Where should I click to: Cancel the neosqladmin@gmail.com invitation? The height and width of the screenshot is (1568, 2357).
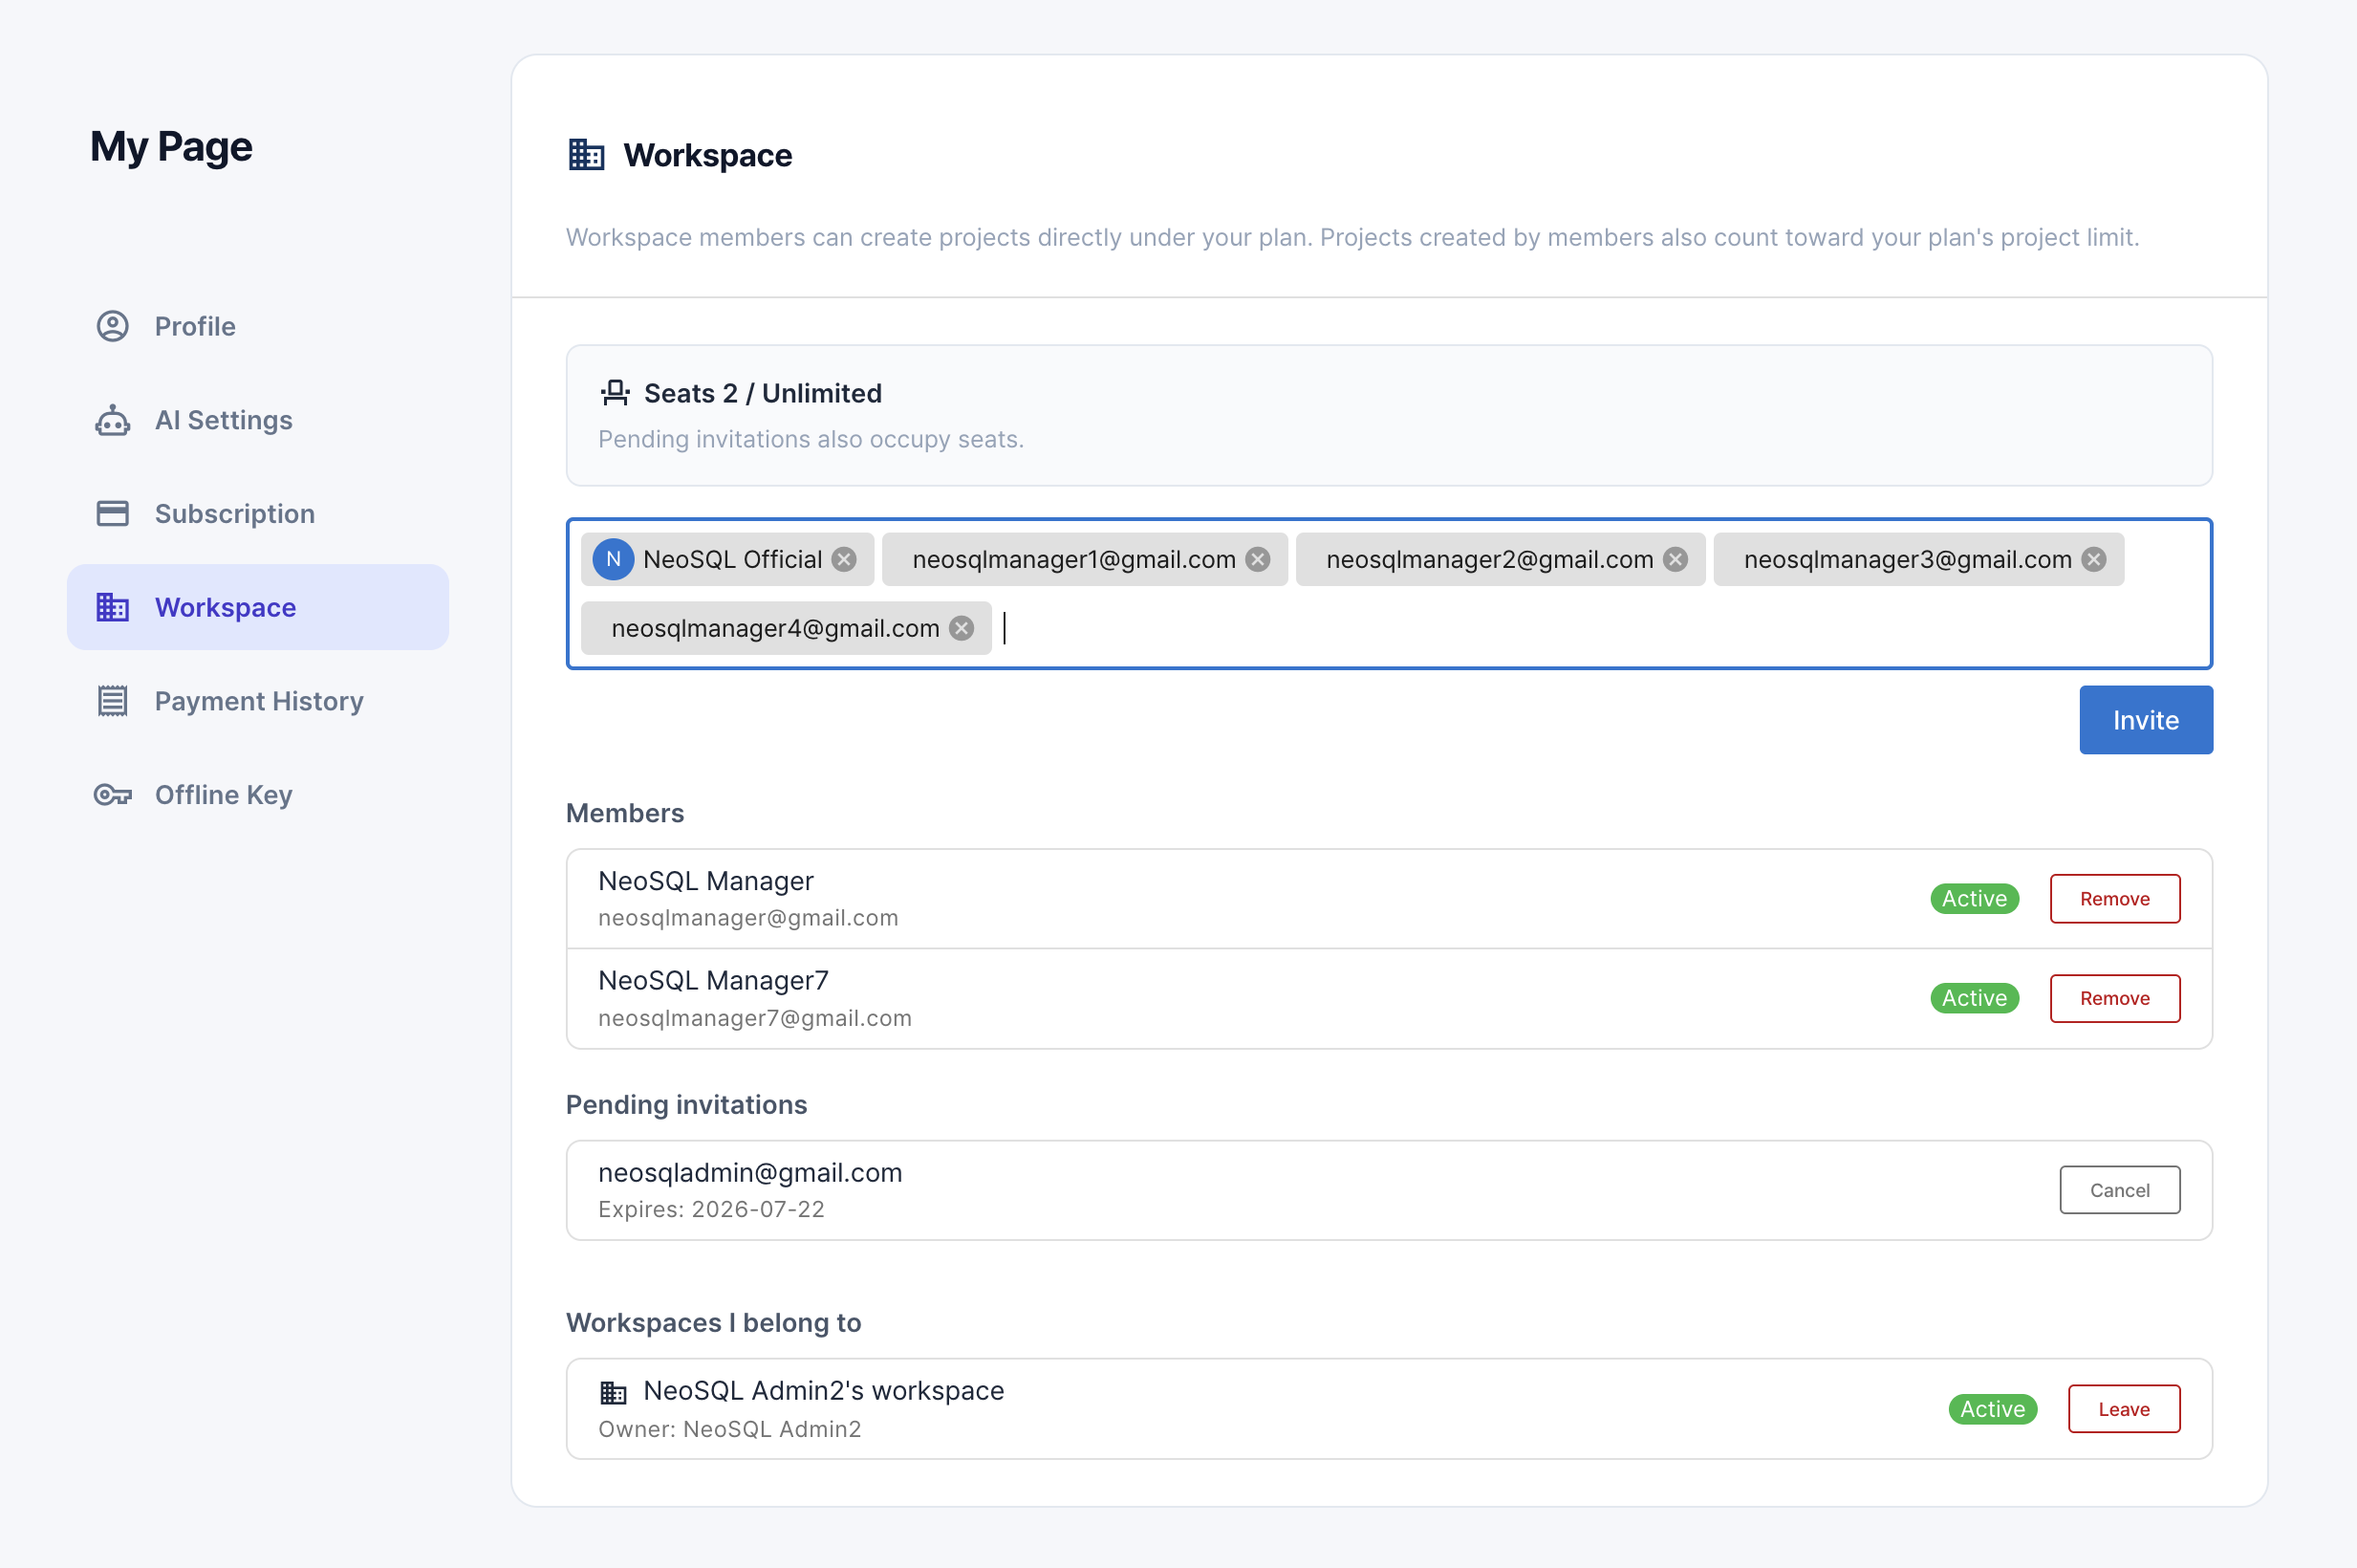[x=2120, y=1190]
